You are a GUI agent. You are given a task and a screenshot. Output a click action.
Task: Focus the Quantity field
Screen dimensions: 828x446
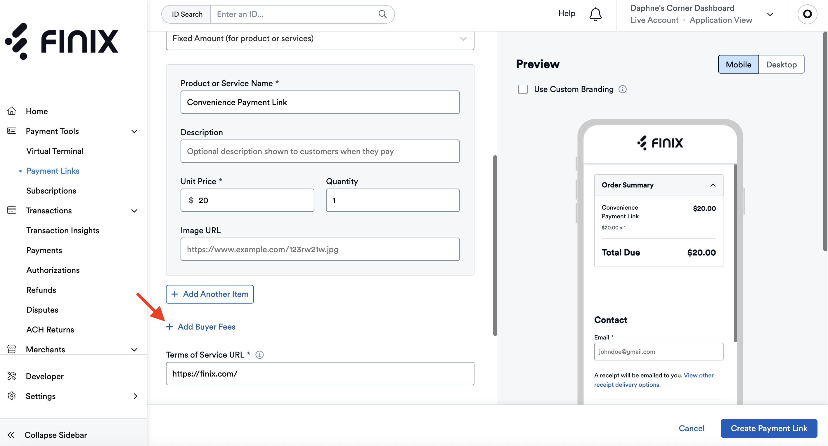coord(392,200)
